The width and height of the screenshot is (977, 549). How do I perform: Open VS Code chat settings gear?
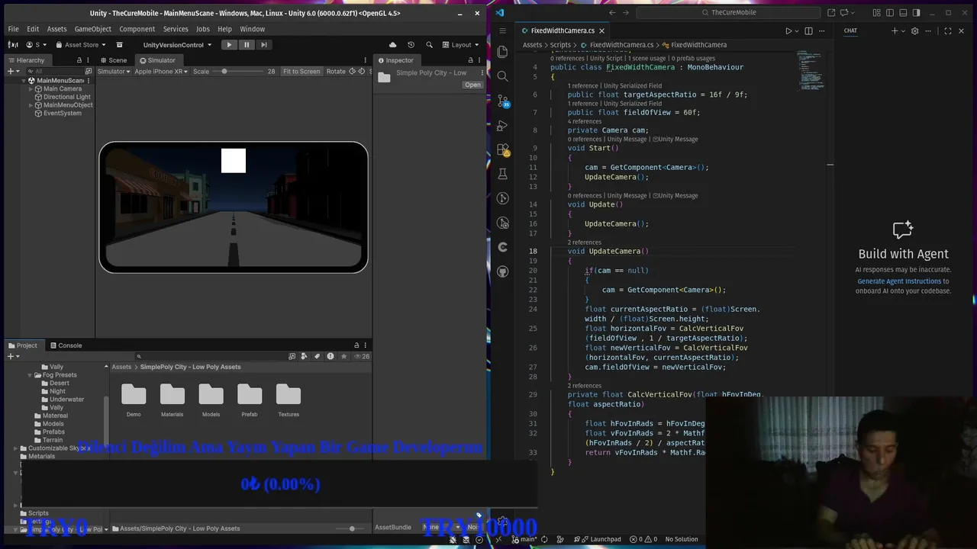pyautogui.click(x=914, y=30)
